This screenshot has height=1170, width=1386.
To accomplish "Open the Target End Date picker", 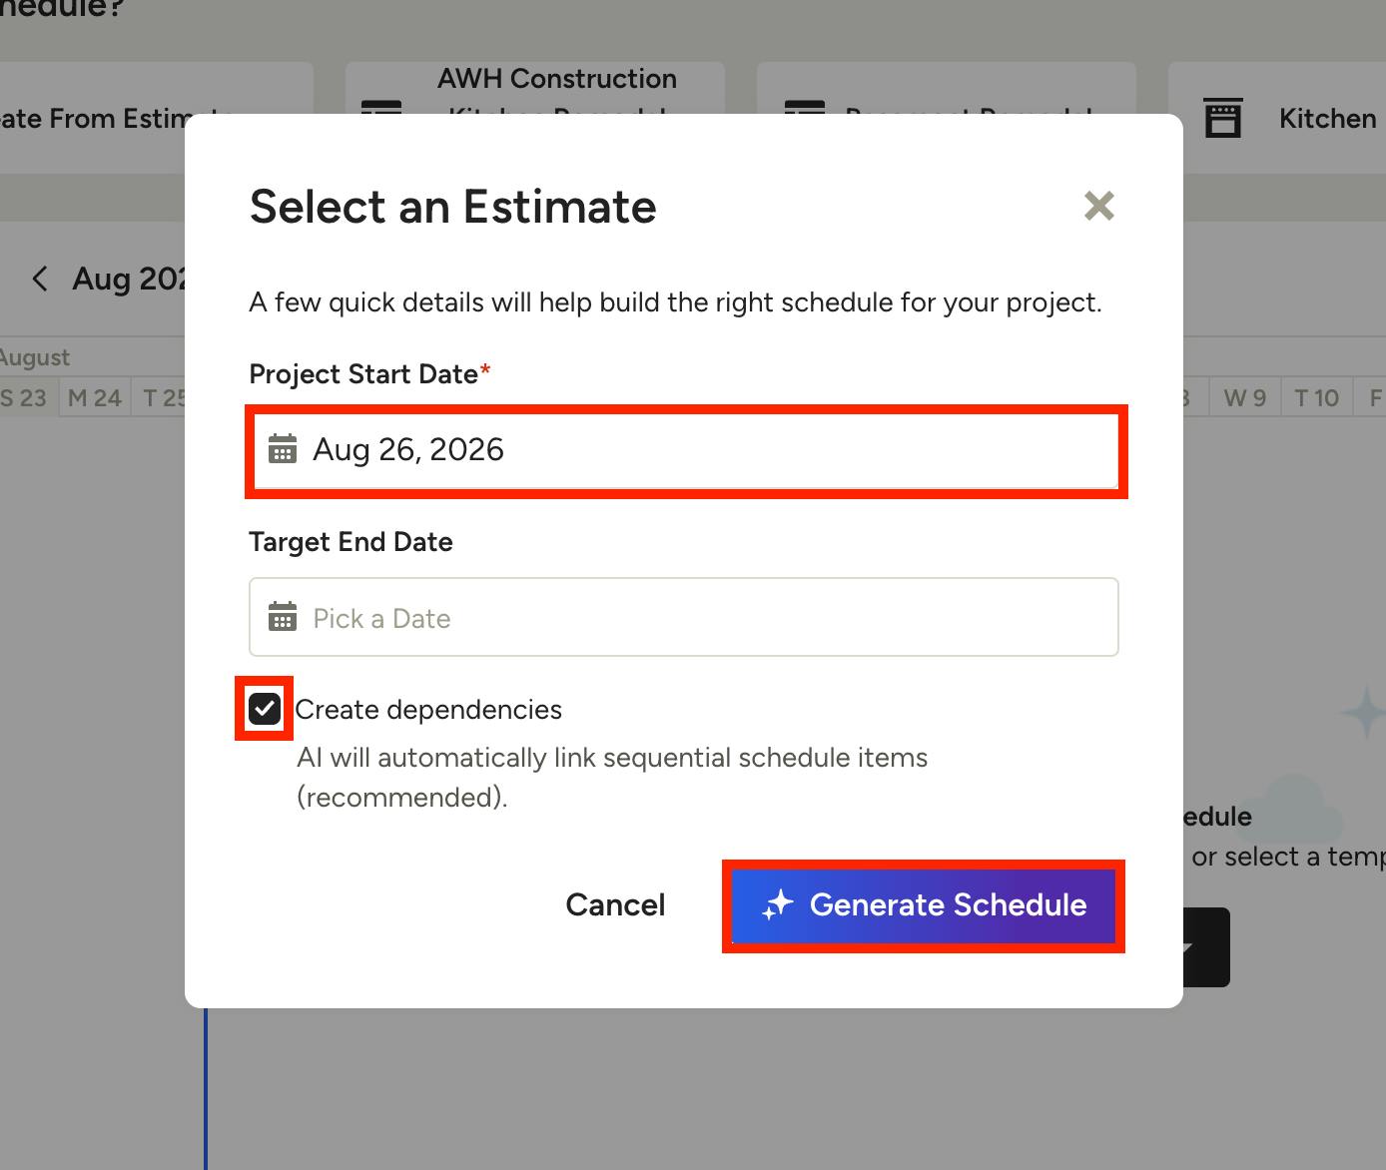I will pos(684,617).
